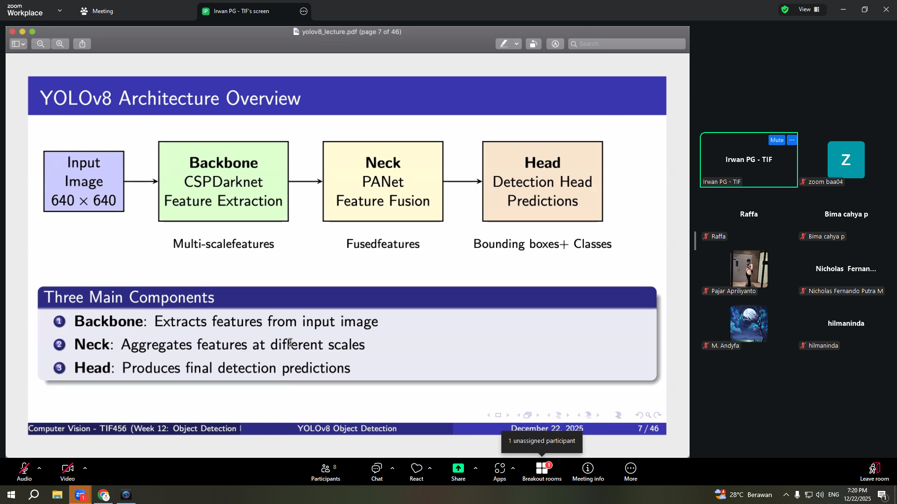
Task: Click the PDF Search field
Action: tap(627, 44)
